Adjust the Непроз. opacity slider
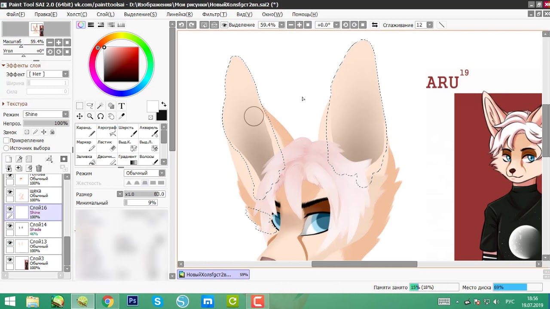The image size is (550, 309). pos(46,123)
